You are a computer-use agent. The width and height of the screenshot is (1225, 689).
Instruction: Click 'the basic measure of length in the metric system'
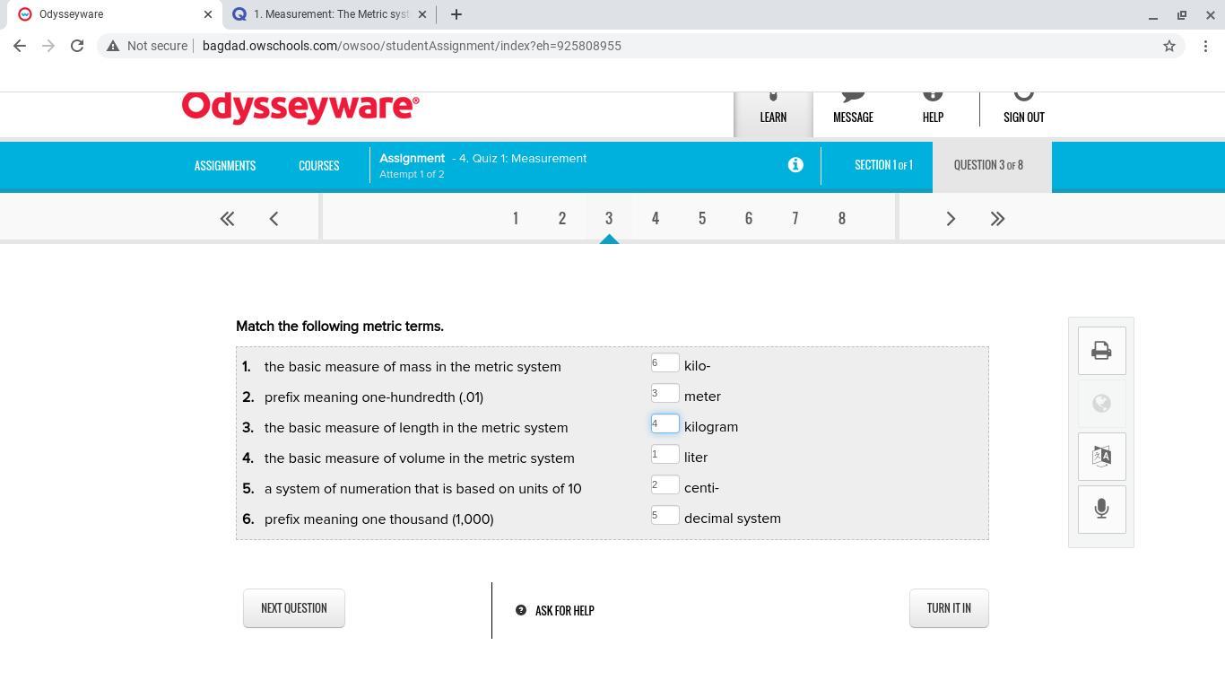pyautogui.click(x=416, y=428)
